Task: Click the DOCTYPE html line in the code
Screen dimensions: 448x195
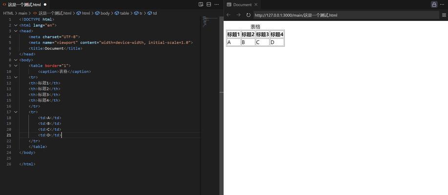Action: click(x=37, y=19)
